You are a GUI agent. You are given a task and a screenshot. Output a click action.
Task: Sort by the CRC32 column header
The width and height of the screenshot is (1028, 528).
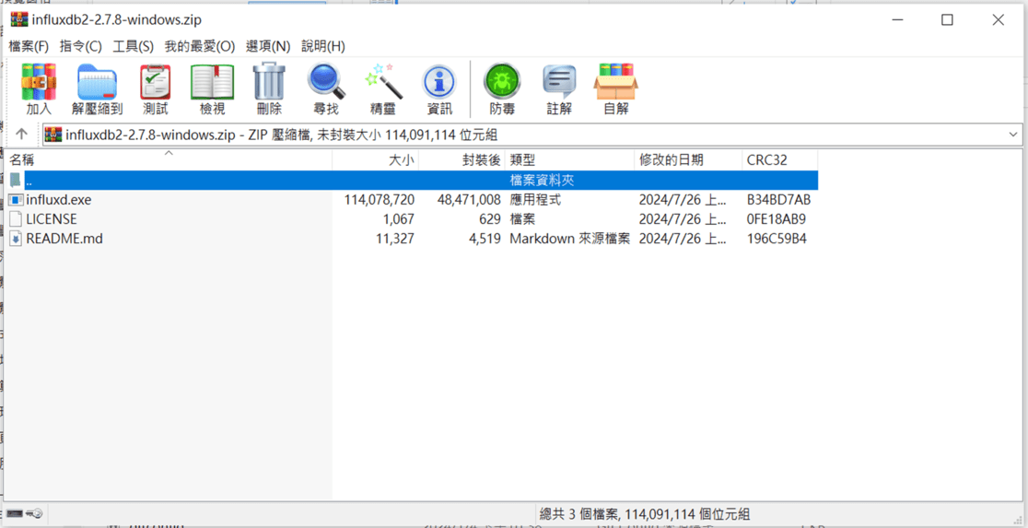click(780, 160)
